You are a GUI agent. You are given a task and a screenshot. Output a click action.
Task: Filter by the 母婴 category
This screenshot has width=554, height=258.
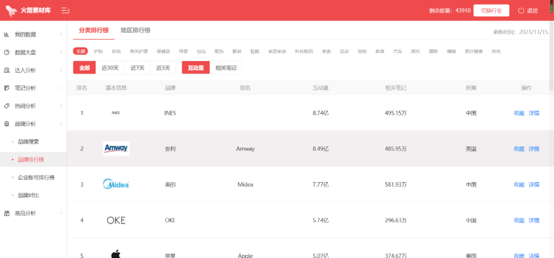coord(183,51)
